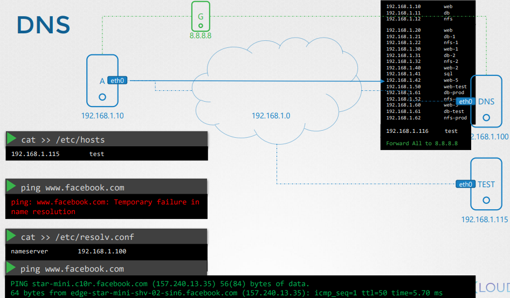Select the DNS server device icon
This screenshot has width=510, height=298.
486,101
